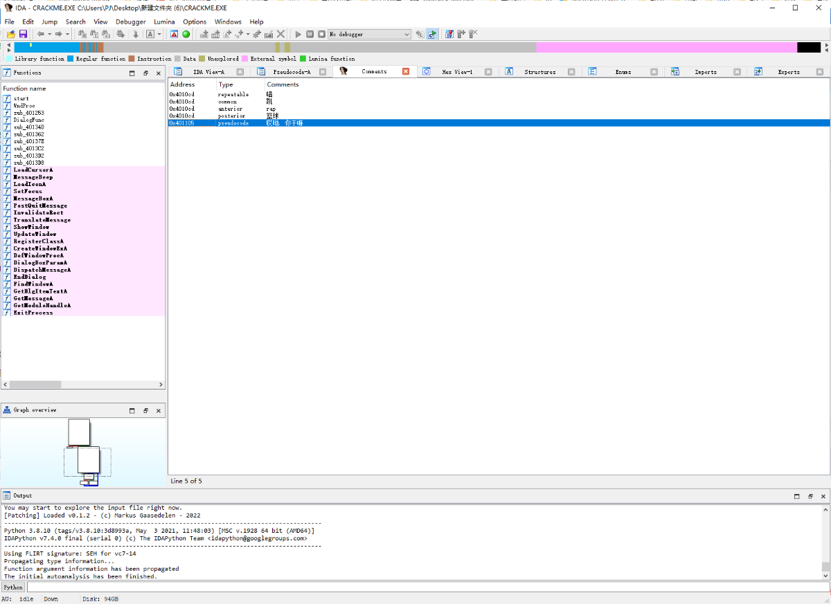
Task: Select WndProc in Functions list
Action: (83, 106)
